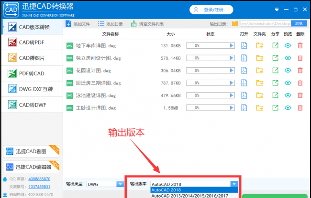311x198 pixels.
Task: Delete 主卧设计详图.dwg from the list
Action: 300,108
